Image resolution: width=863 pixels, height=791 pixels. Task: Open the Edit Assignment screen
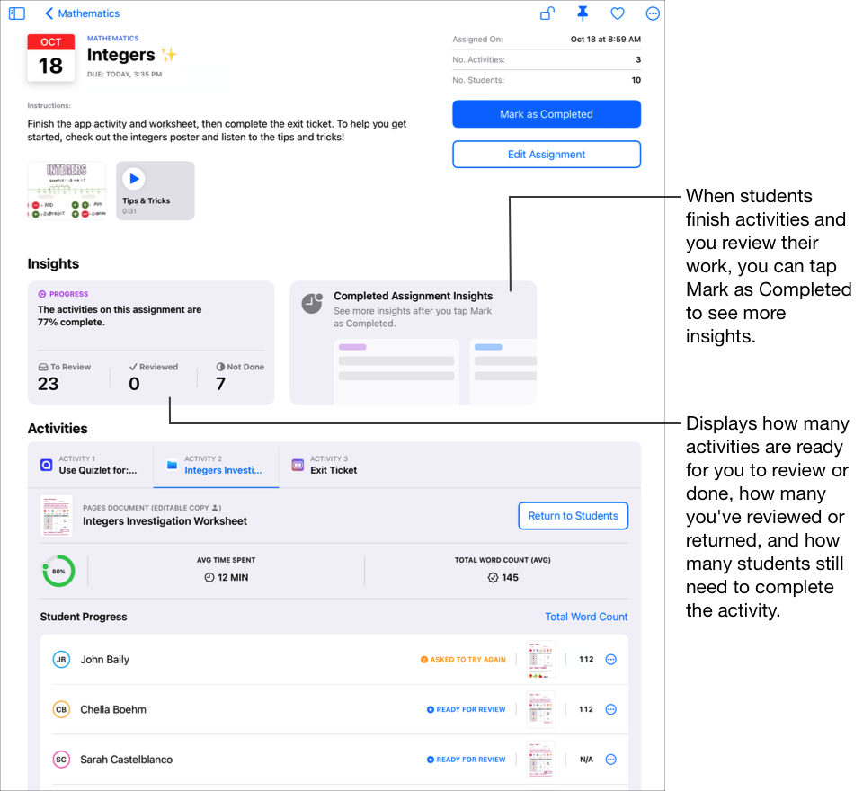coord(546,154)
